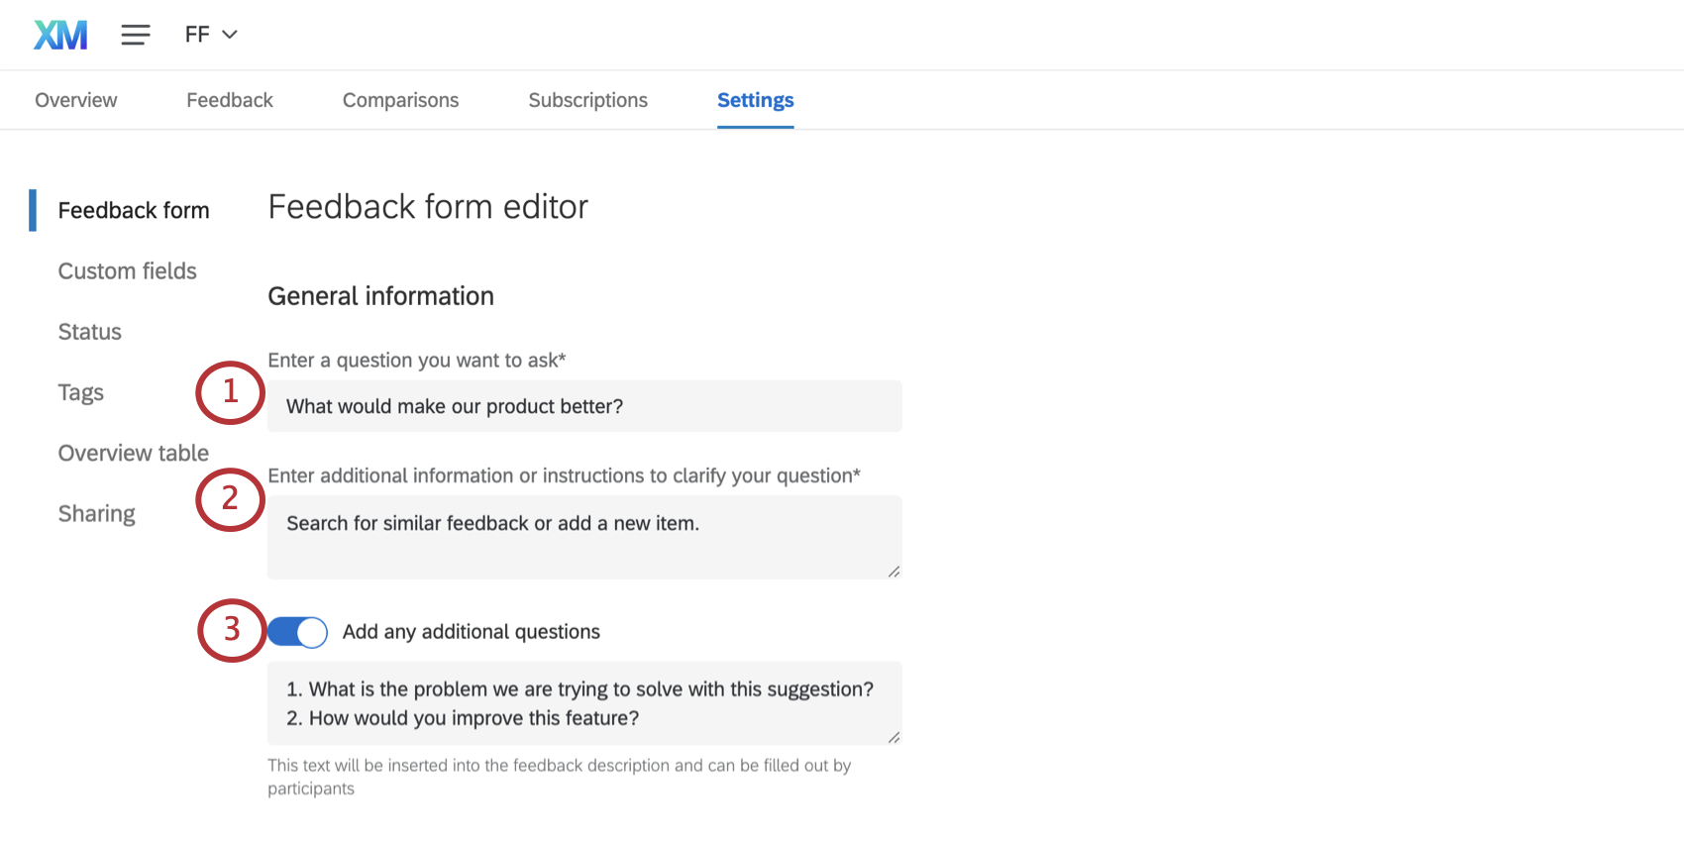Select Overview table in sidebar
The height and width of the screenshot is (842, 1684).
pyautogui.click(x=133, y=453)
